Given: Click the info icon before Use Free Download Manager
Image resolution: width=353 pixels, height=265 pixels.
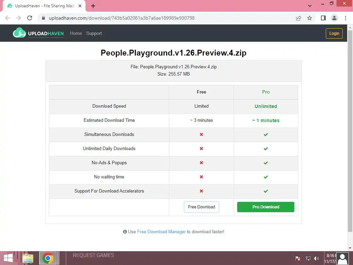Looking at the screenshot, I should coord(125,232).
